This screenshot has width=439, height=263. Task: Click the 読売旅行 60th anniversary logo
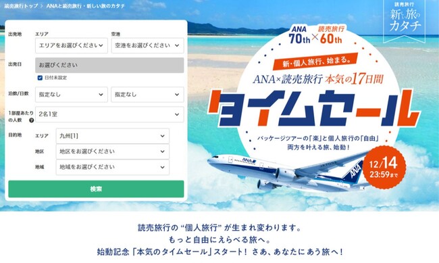331,34
